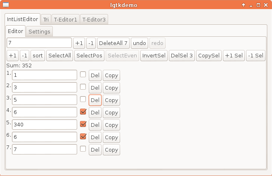Click the CopySel button
The image size is (272, 176).
click(209, 55)
